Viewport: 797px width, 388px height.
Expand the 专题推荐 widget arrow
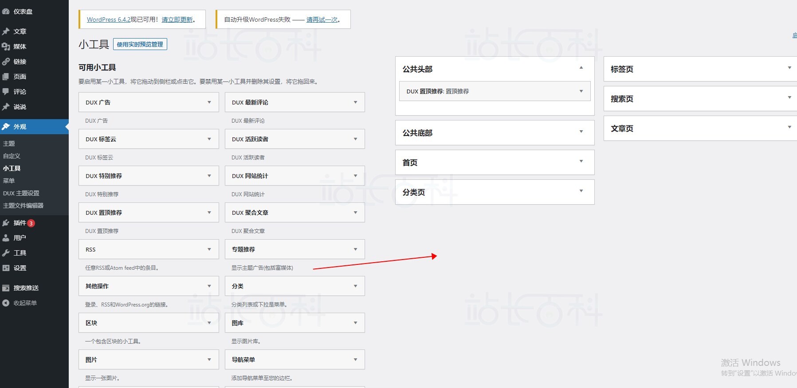coord(355,249)
